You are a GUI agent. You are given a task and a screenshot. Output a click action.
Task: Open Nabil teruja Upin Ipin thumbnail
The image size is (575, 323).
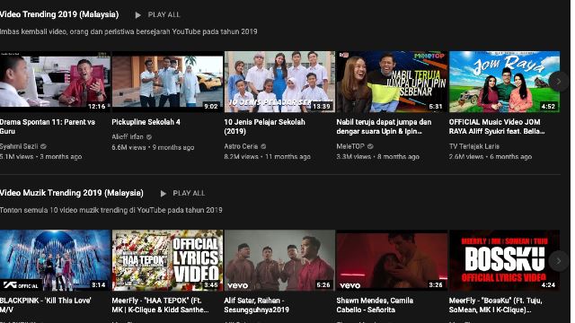(392, 82)
